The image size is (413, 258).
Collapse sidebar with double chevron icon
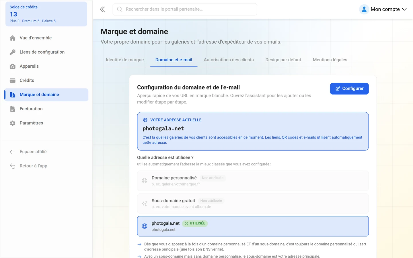click(102, 9)
